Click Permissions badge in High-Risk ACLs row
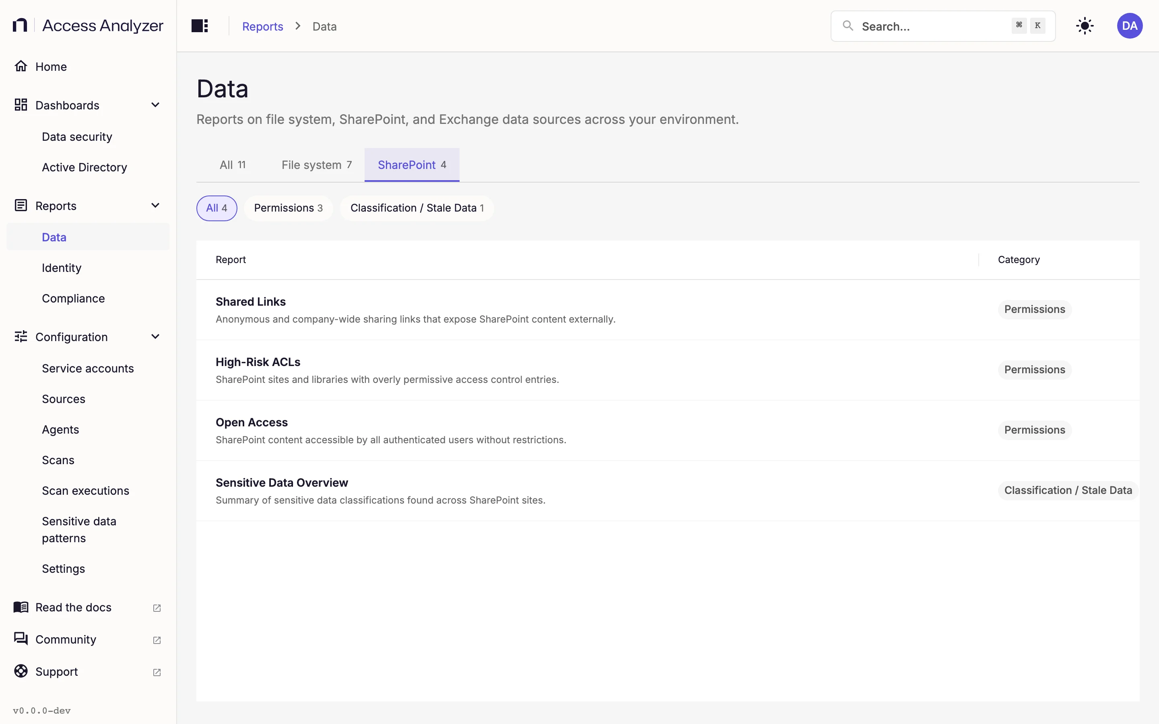 coord(1035,370)
